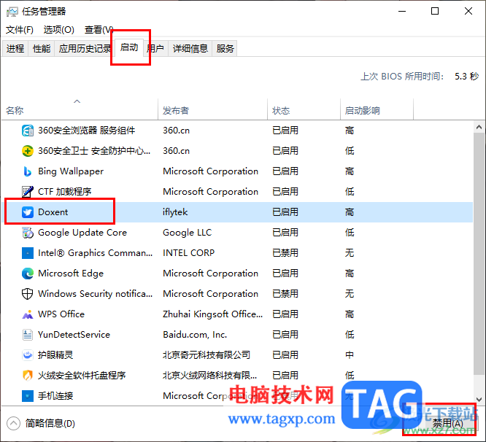Open the 文件(F) menu

pyautogui.click(x=20, y=30)
